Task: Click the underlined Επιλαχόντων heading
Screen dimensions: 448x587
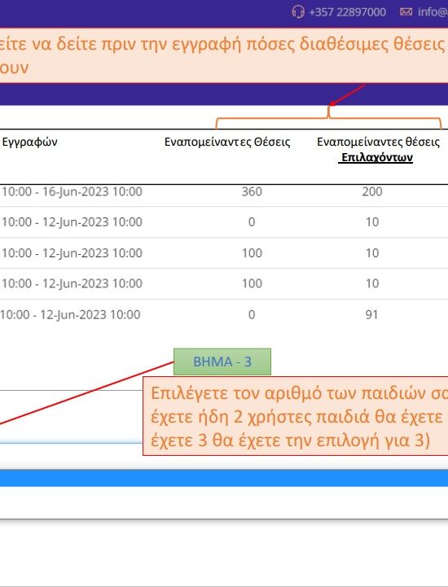Action: pyautogui.click(x=377, y=157)
